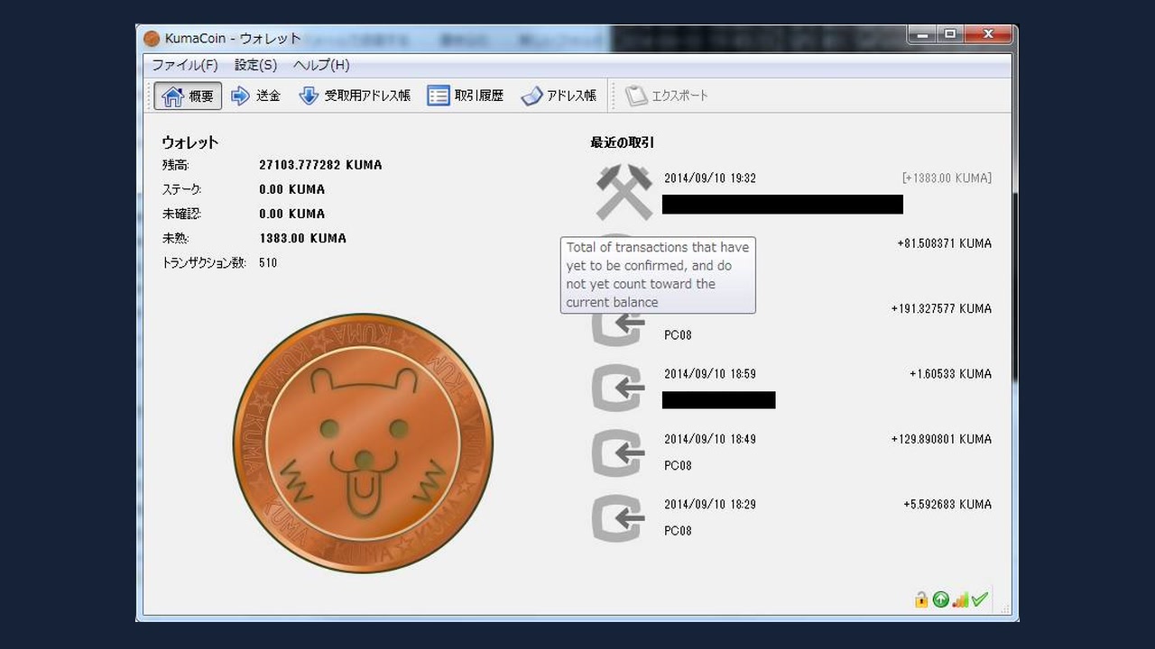
Task: Click the +5.592683 KUMA amount
Action: (x=947, y=505)
